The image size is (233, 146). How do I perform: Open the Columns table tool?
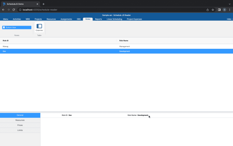(x=39, y=27)
